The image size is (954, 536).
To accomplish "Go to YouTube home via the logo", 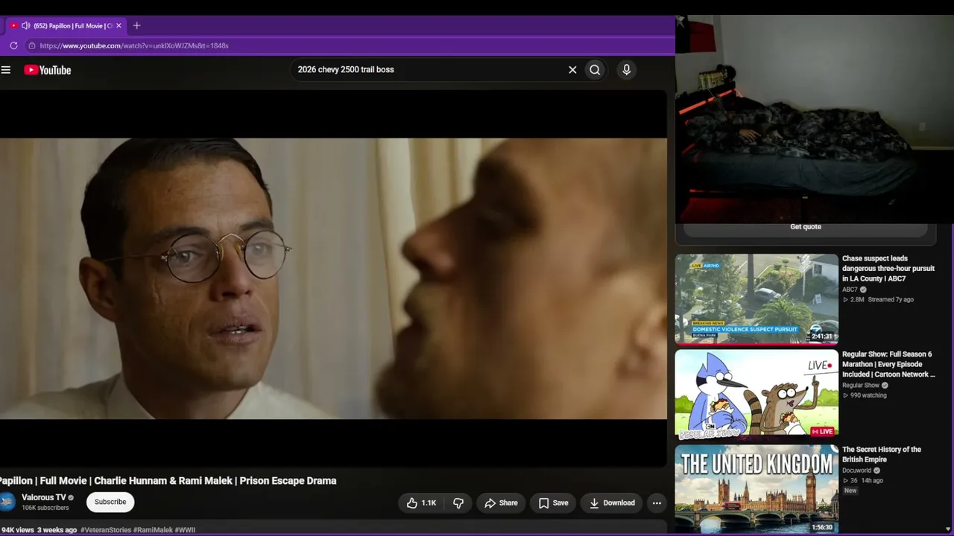I will 48,70.
